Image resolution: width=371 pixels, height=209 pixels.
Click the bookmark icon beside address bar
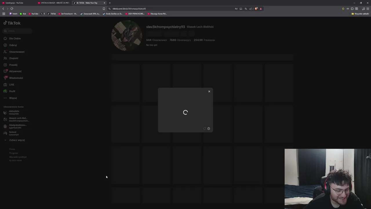(104, 9)
